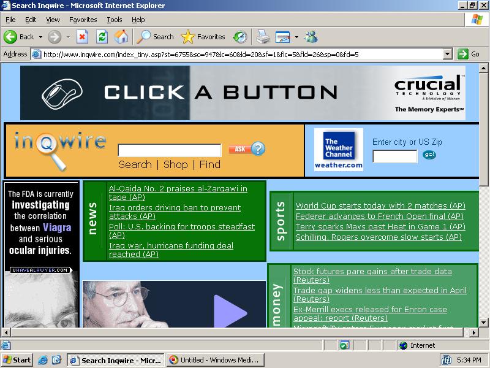Expand the Forward history dropdown arrow
This screenshot has height=368, width=490.
pyautogui.click(x=68, y=37)
